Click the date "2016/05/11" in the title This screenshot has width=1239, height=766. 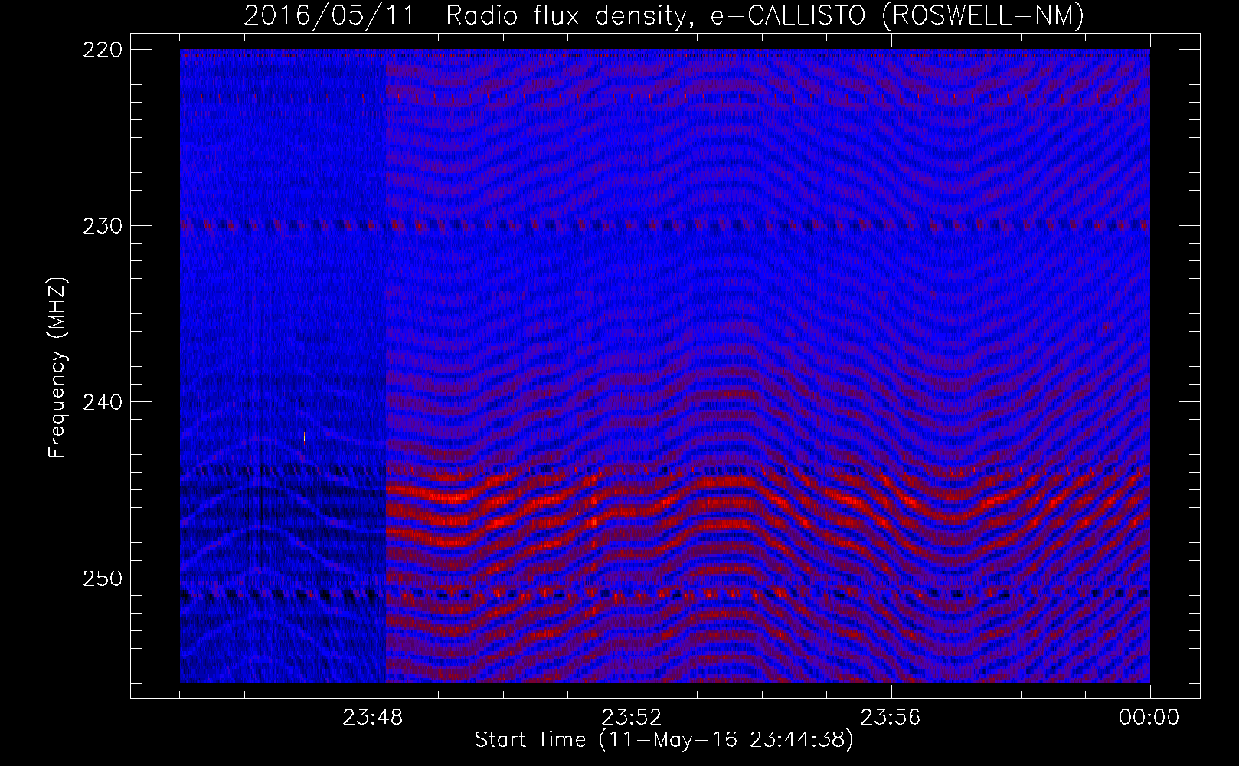pos(329,15)
